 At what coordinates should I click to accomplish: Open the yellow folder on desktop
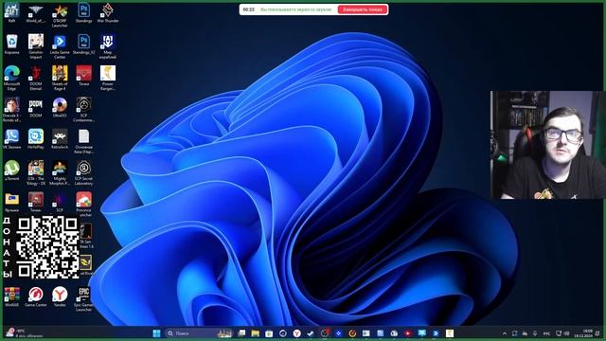click(12, 203)
